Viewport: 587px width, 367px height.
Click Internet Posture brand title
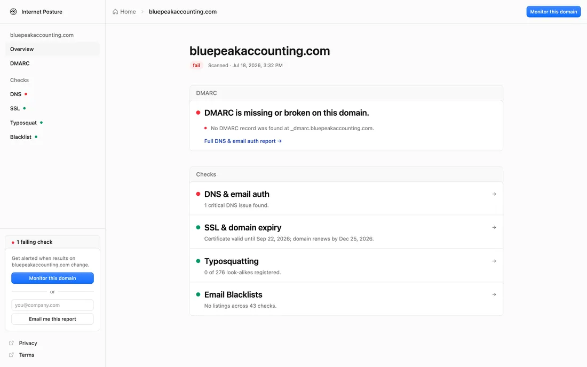pyautogui.click(x=42, y=12)
